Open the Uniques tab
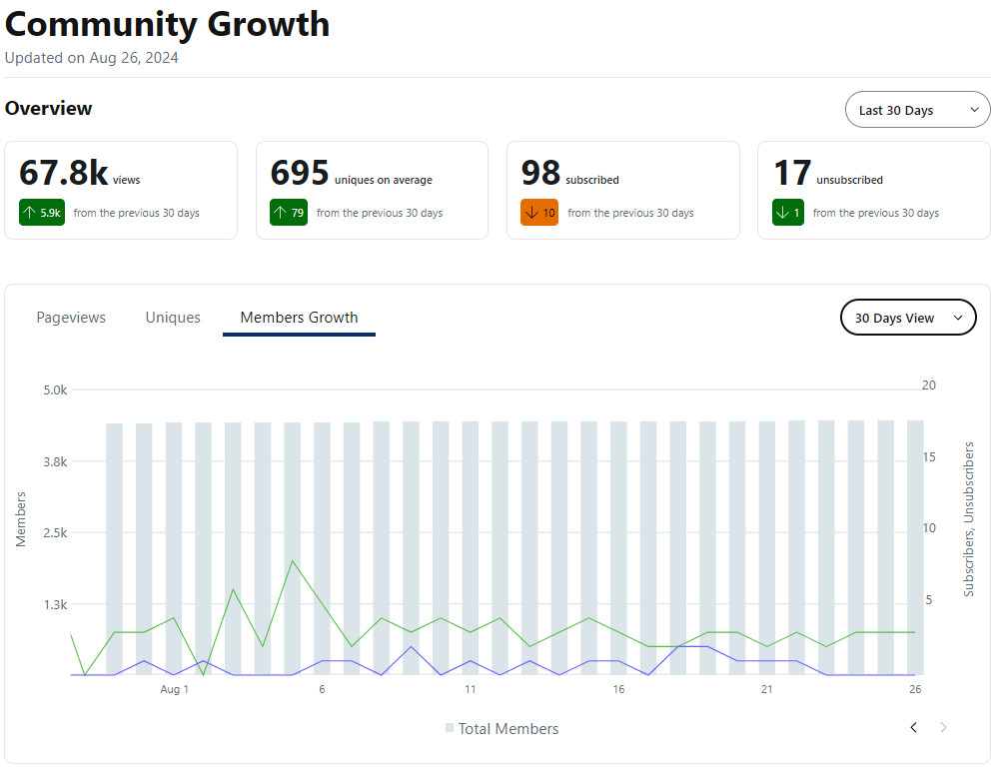 coord(173,318)
